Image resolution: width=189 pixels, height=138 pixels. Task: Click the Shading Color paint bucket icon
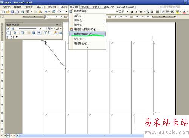pyautogui.click(x=15, y=33)
